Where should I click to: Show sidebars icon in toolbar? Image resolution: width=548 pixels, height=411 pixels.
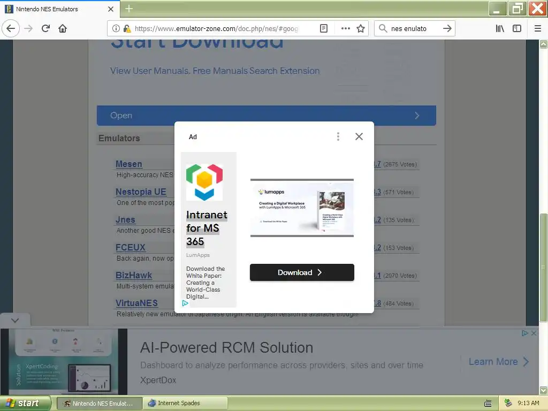tap(517, 28)
